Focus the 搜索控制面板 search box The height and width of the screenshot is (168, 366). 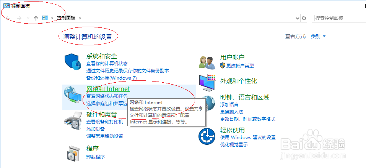click(x=339, y=18)
